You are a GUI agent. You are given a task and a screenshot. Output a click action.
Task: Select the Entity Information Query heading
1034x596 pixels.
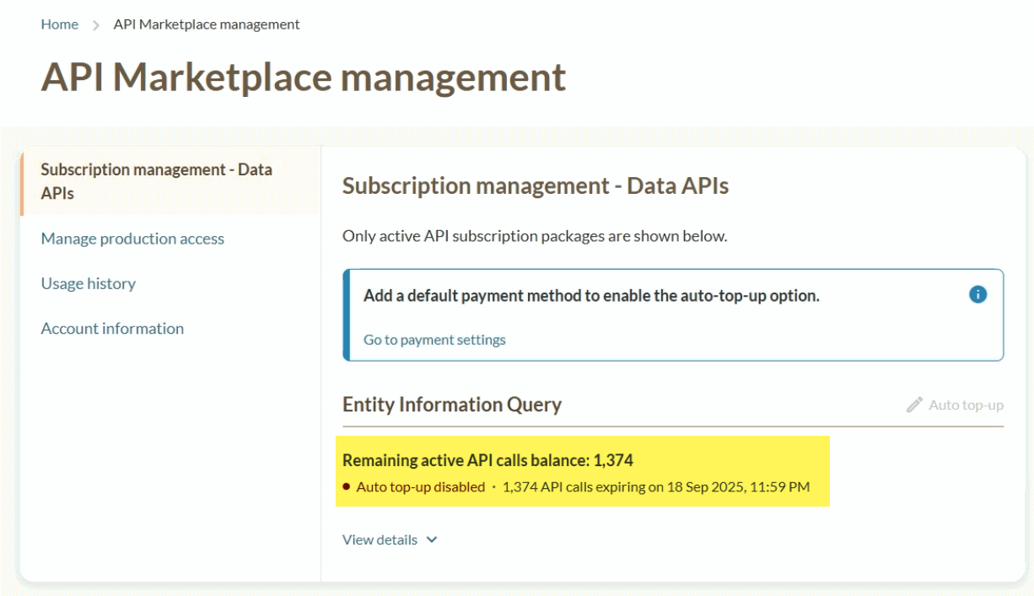(452, 405)
